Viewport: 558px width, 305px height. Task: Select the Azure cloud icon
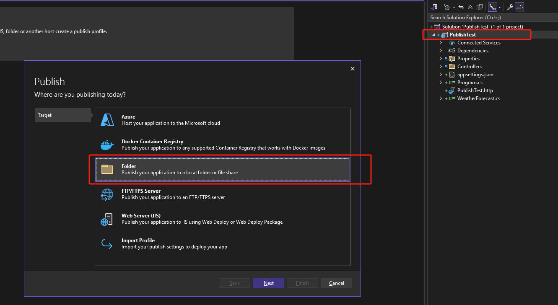[x=107, y=120]
